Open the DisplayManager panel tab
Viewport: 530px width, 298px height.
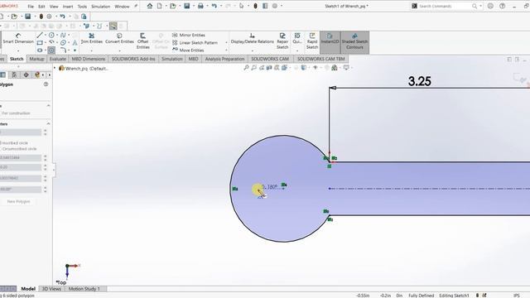click(37, 74)
